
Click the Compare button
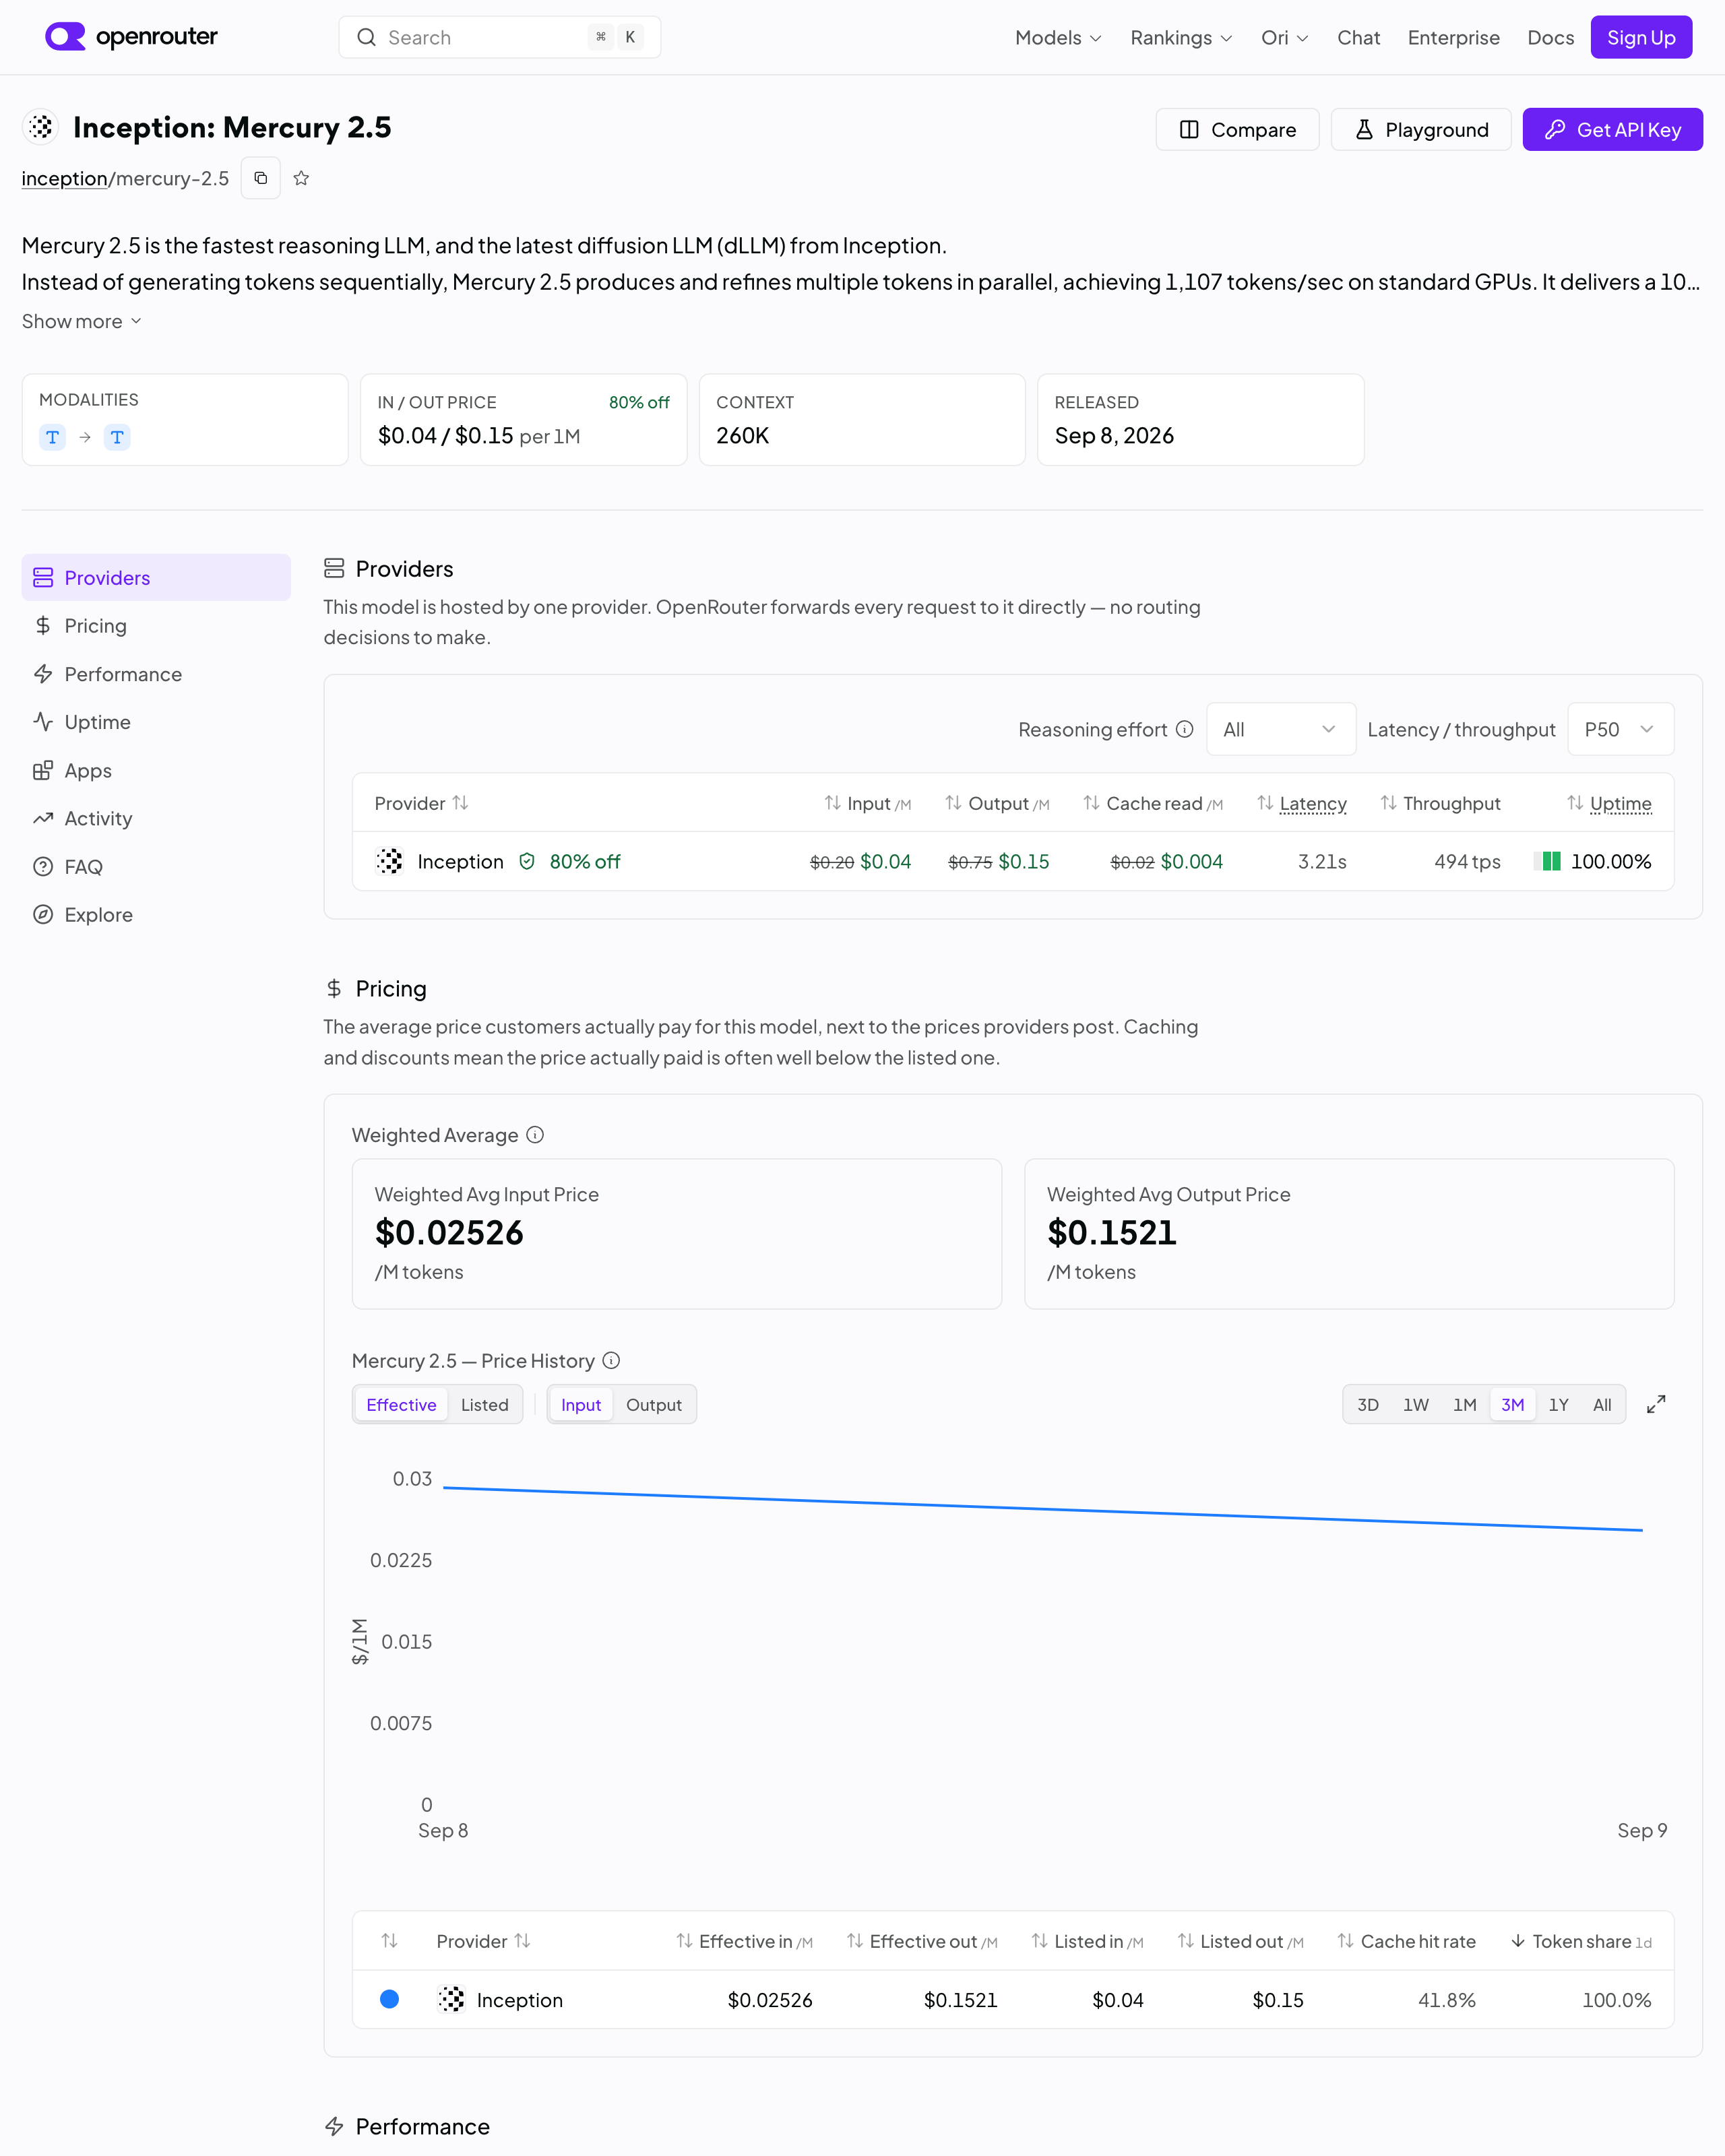tap(1237, 129)
